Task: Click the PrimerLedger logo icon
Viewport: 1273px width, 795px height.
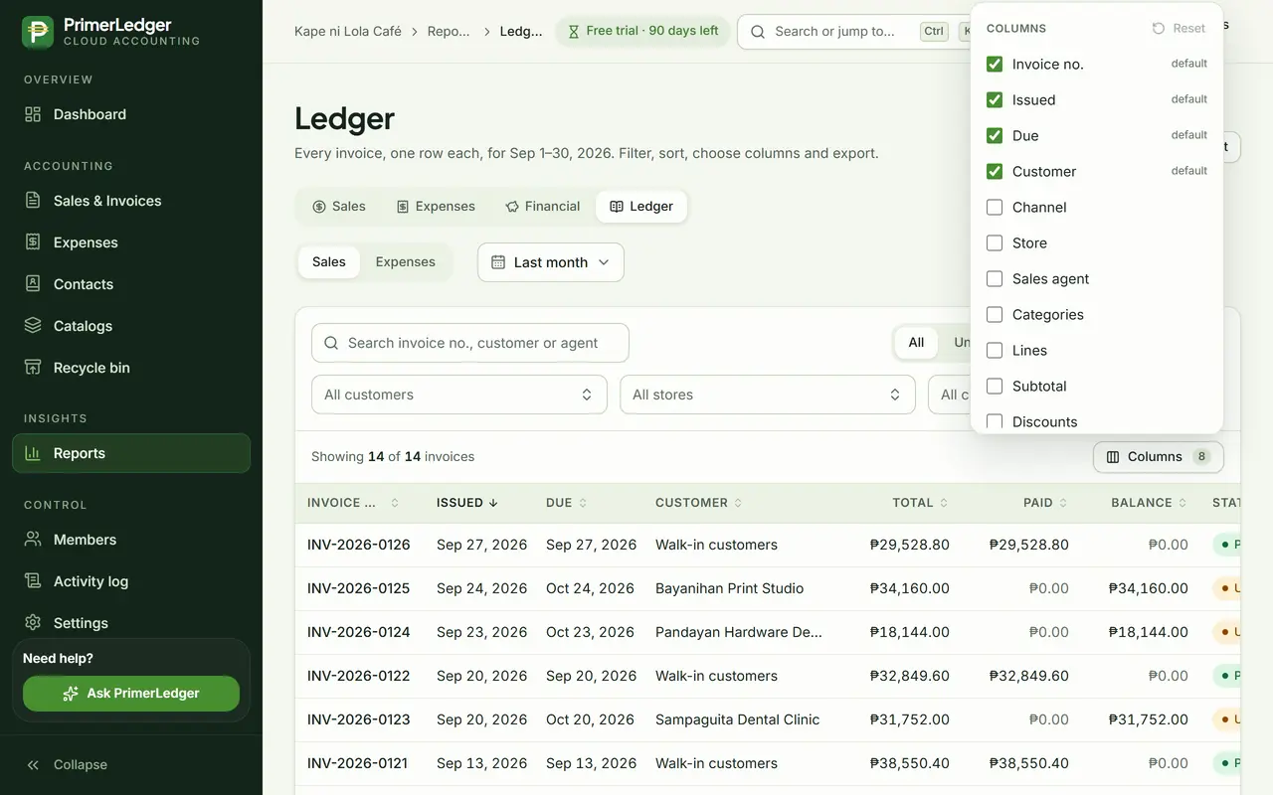Action: pyautogui.click(x=38, y=32)
